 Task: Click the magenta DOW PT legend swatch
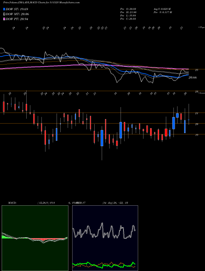pyautogui.click(x=4, y=19)
